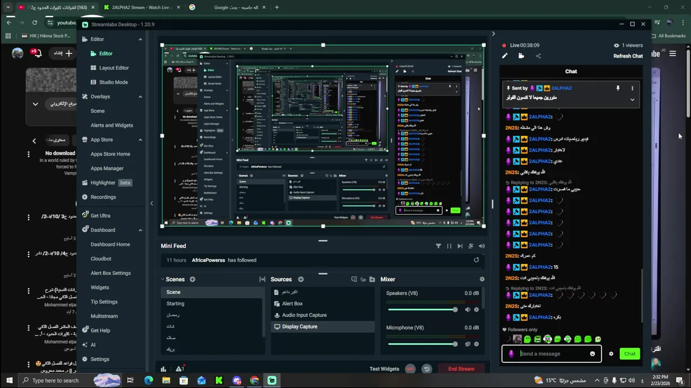Toggle Mini Feed alert mute icon
This screenshot has width=691, height=388.
tap(471, 246)
